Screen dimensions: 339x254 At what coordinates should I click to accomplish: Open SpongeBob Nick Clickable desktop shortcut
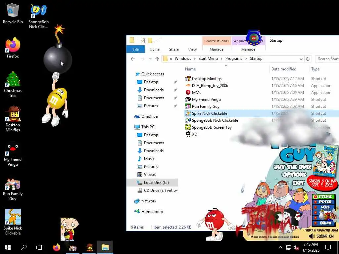pos(38,17)
